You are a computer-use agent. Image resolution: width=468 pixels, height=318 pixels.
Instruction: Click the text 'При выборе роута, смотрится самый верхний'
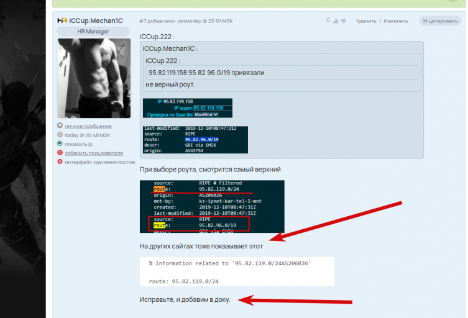tap(210, 170)
